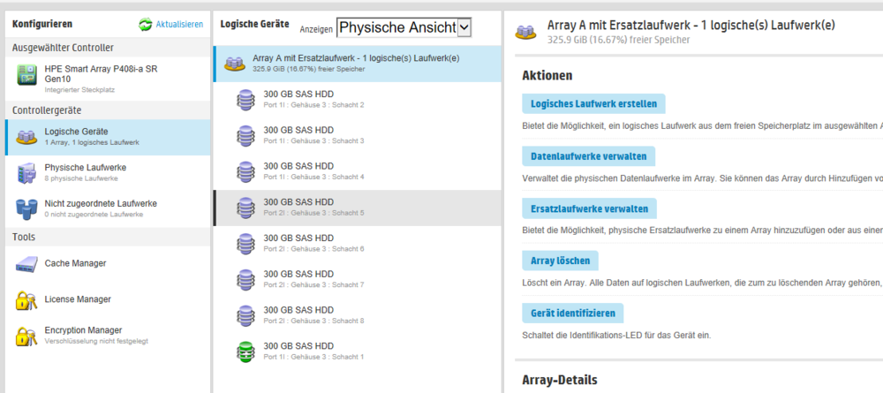Screen dimensions: 883x393
Task: Click the Datenlaufwerke verwalten button
Action: tap(588, 156)
